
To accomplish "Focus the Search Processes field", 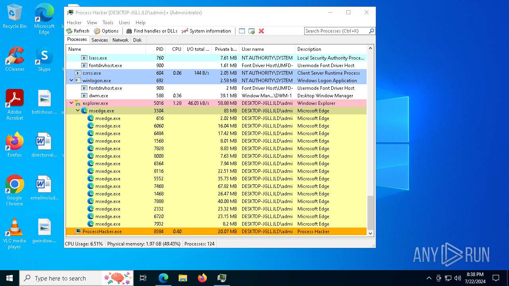I will click(x=336, y=31).
